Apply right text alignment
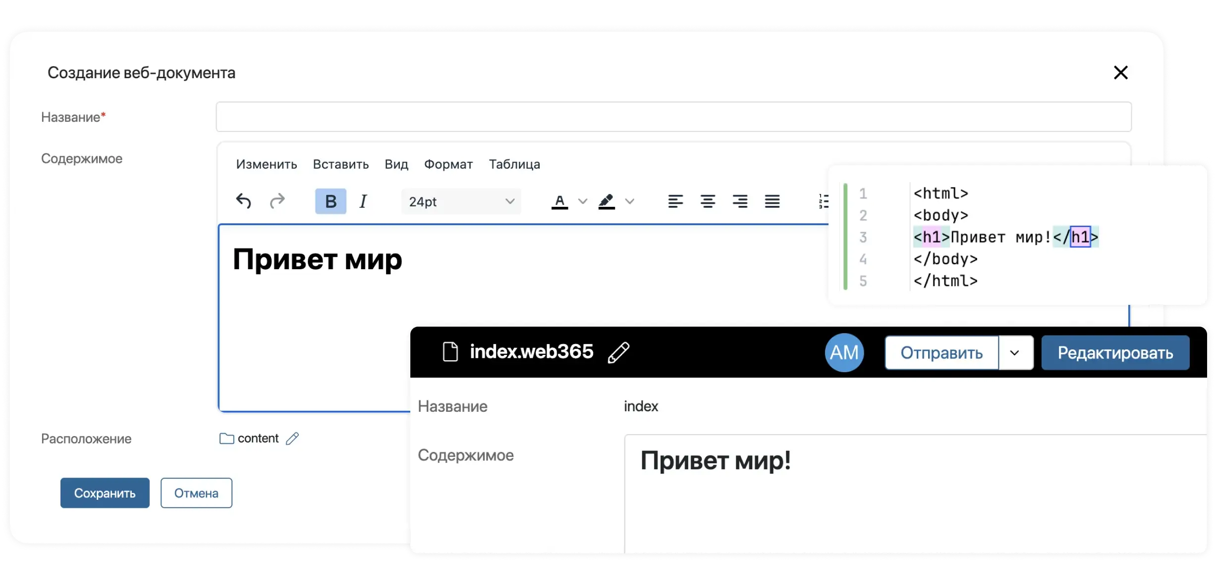 (740, 201)
